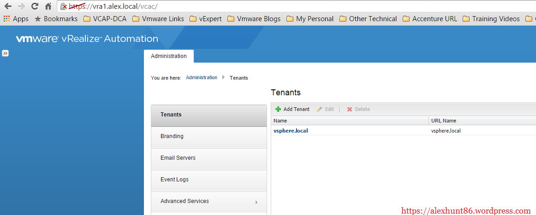
Task: Open the VCAP-DCA bookmarks folder
Action: 105,19
